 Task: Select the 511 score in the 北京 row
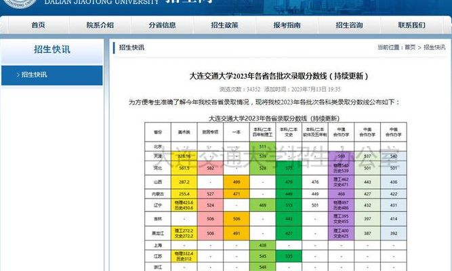[263, 146]
